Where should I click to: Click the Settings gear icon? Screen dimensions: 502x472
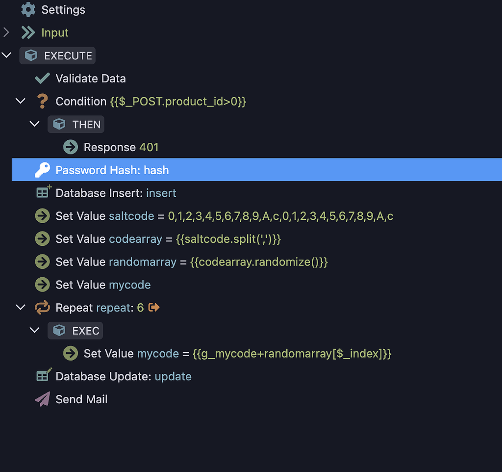(x=28, y=9)
